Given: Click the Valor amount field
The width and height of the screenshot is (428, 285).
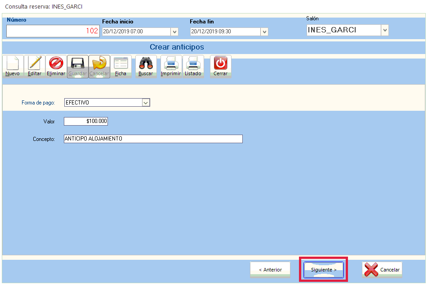Looking at the screenshot, I should [x=86, y=122].
